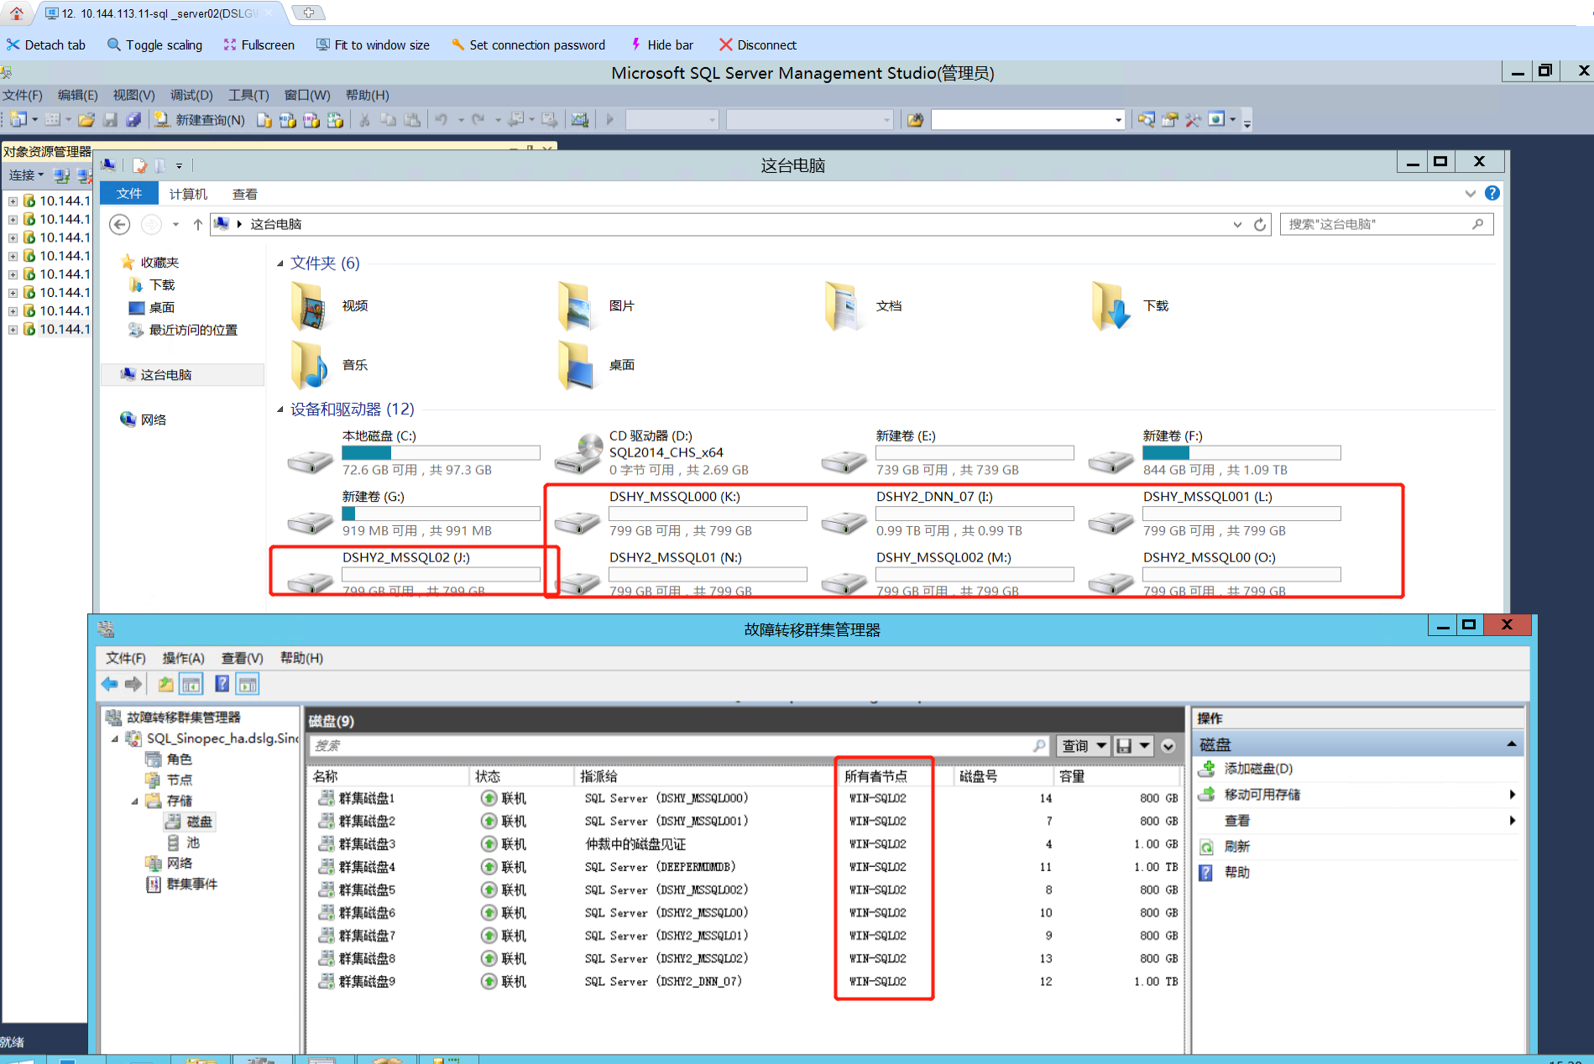This screenshot has height=1064, width=1594.
Task: Select 文档 folder icon
Action: 842,306
